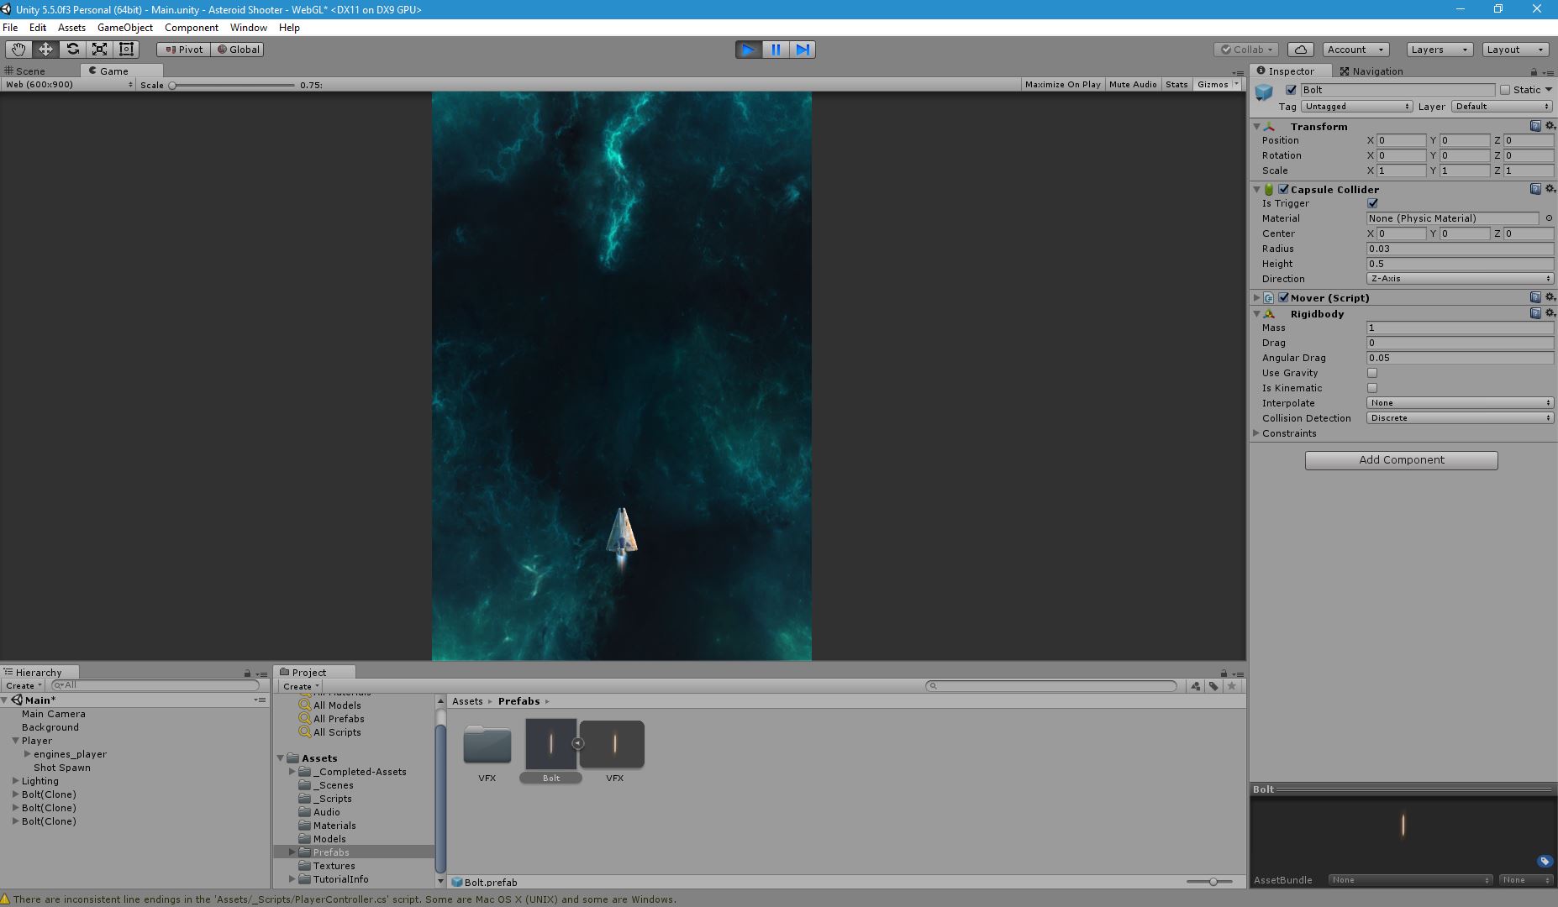Open Layer dropdown

coord(1503,107)
